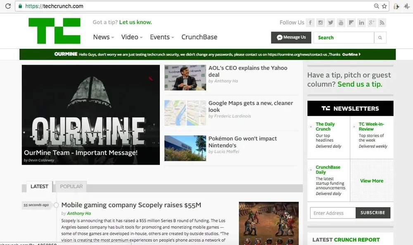This screenshot has width=413, height=245.
Task: Click the LinkedIn follow icon
Action: pos(362,23)
